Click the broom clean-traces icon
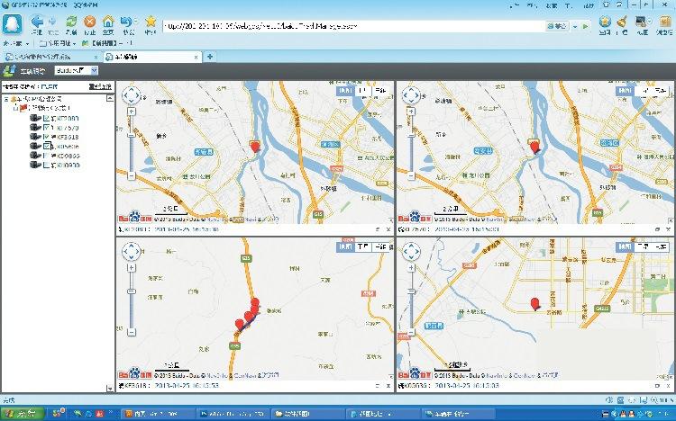The width and height of the screenshot is (676, 421). tap(622, 22)
